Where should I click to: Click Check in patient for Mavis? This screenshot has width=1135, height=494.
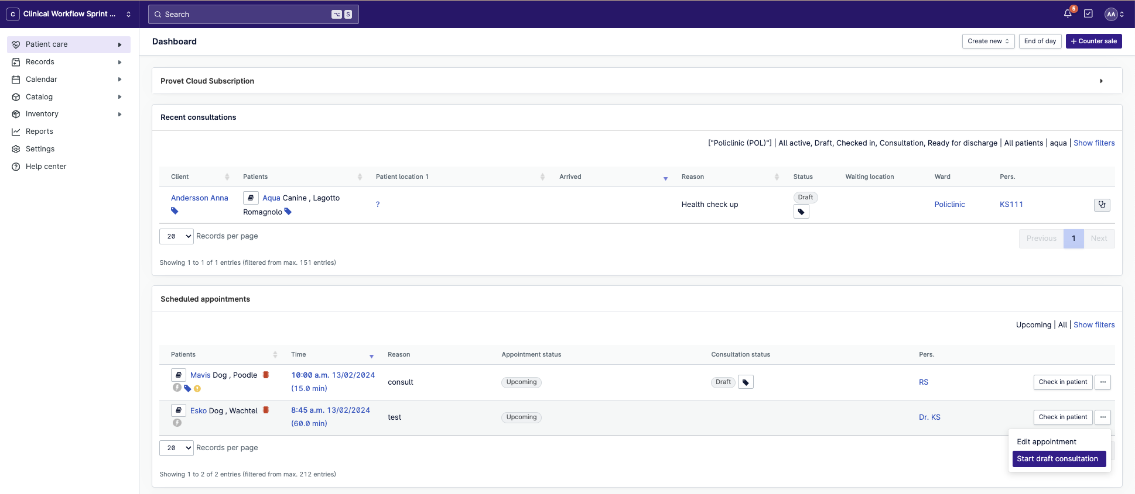coord(1062,382)
